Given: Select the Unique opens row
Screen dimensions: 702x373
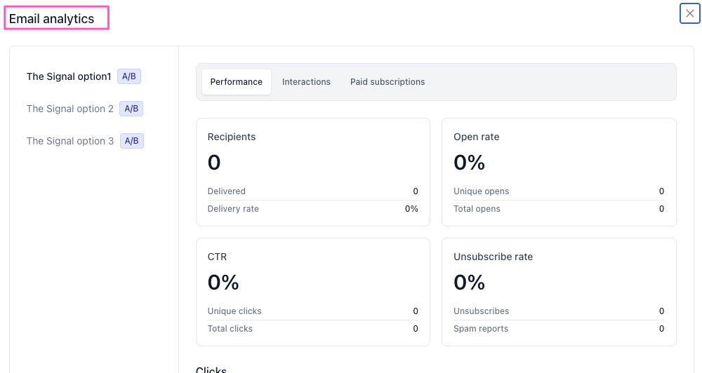Looking at the screenshot, I should pos(558,191).
